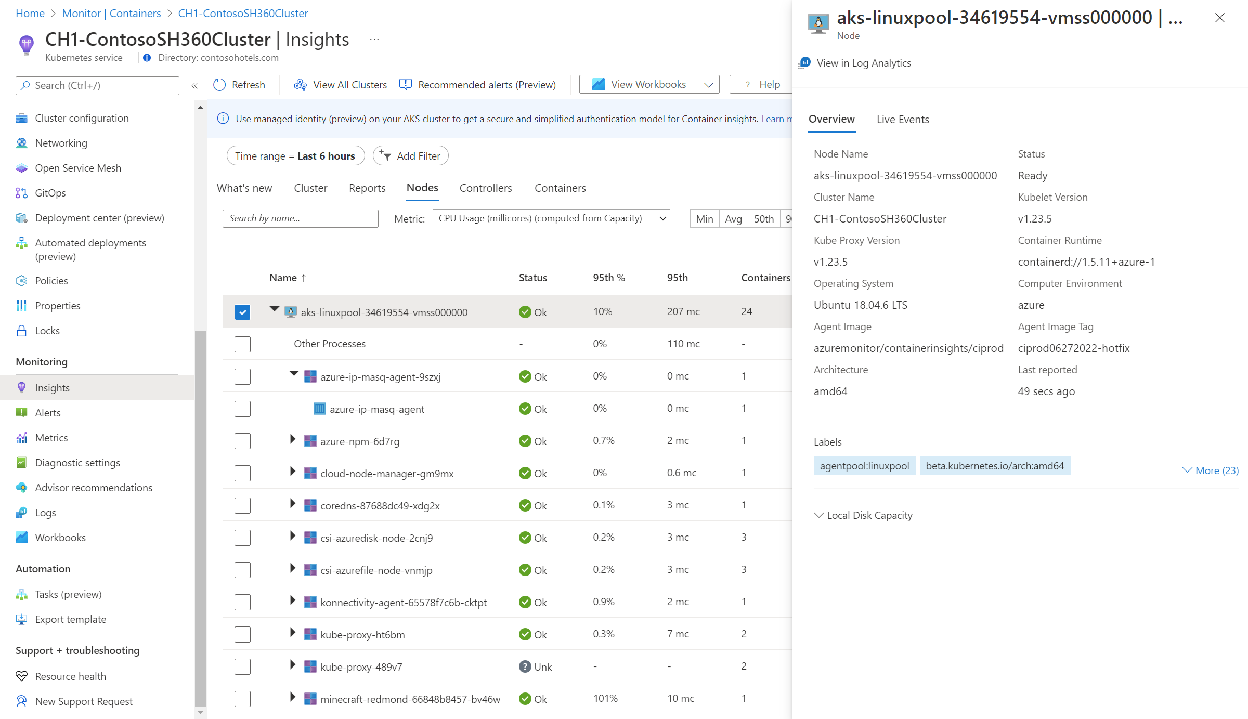The image size is (1248, 719).
Task: Click the Add Filter button
Action: 410,156
